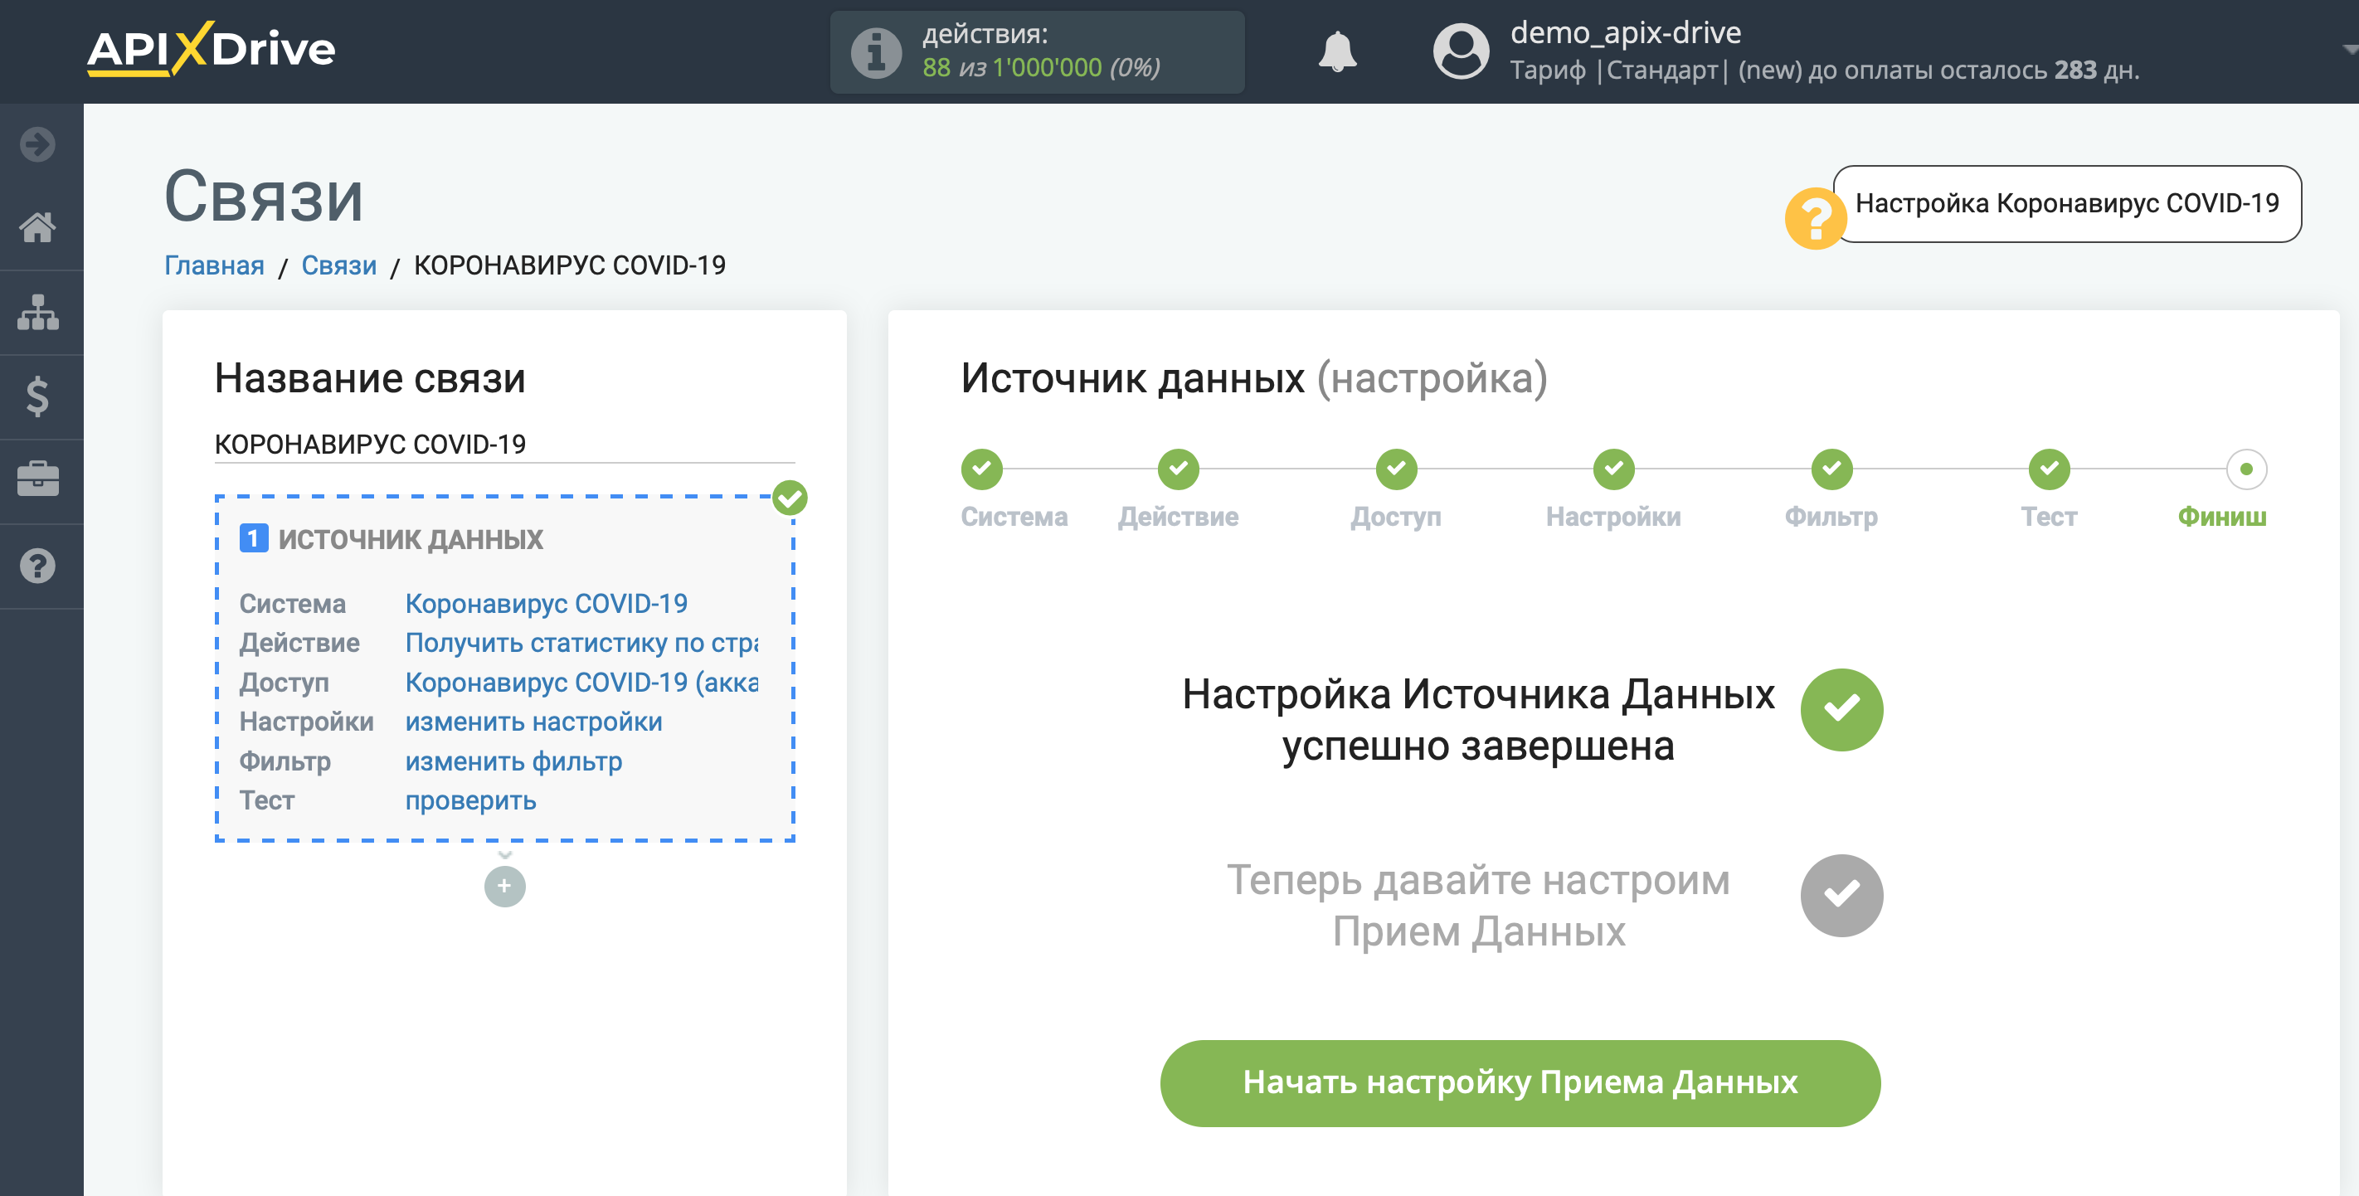Open connections sitemap icon in sidebar
Image resolution: width=2359 pixels, height=1196 pixels.
37,313
